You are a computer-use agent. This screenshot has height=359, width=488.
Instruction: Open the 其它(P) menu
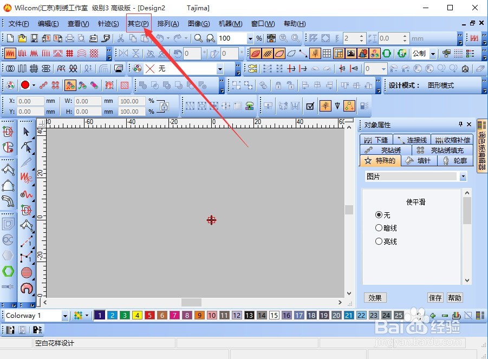click(x=138, y=24)
